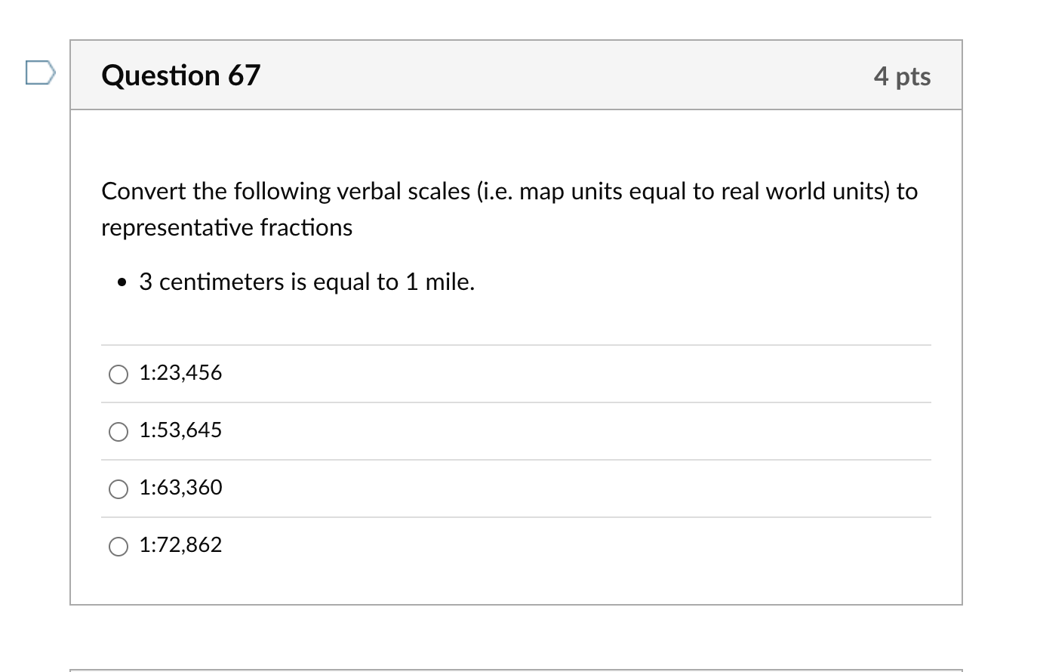This screenshot has width=1037, height=672.
Task: Click the flag icon to mark Question 67
Action: coord(38,72)
